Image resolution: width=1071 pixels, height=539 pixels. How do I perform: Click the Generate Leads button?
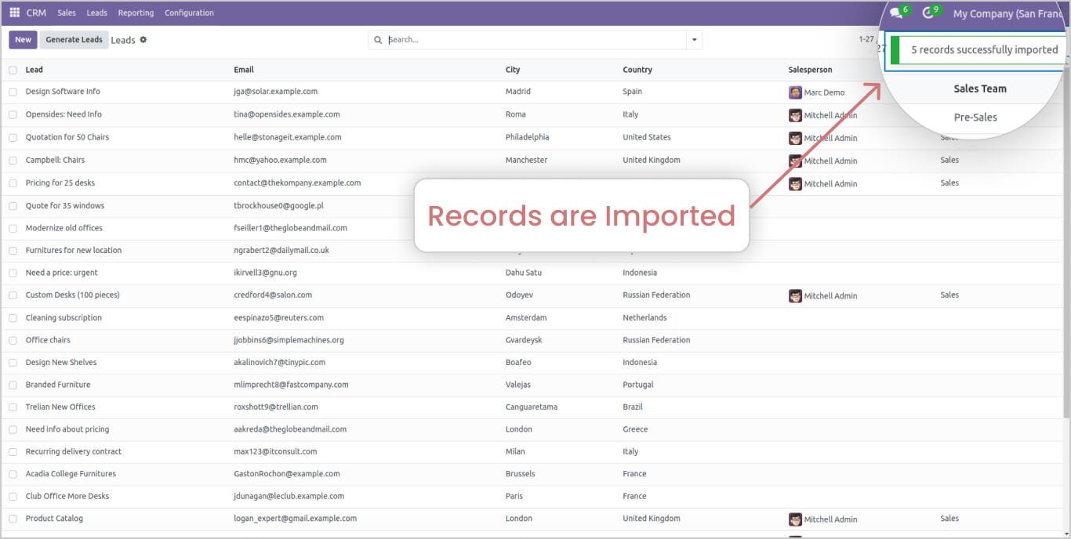(x=74, y=39)
